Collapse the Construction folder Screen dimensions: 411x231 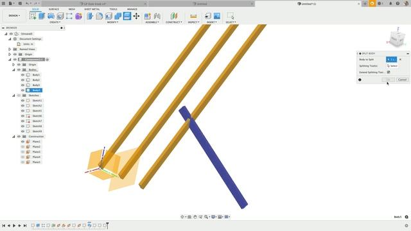point(13,137)
